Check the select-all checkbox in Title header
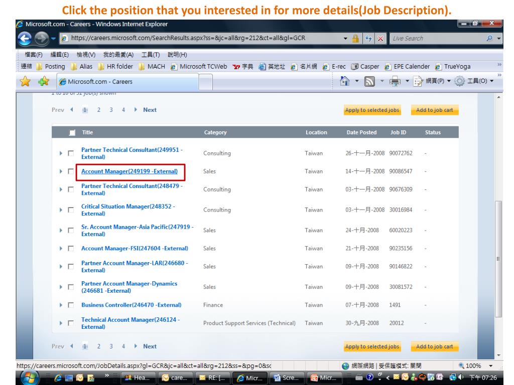514x385 pixels. (x=72, y=132)
